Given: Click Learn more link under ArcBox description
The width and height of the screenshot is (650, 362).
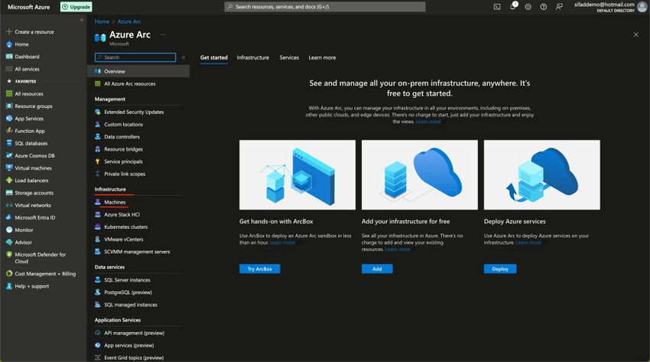Looking at the screenshot, I should [282, 243].
